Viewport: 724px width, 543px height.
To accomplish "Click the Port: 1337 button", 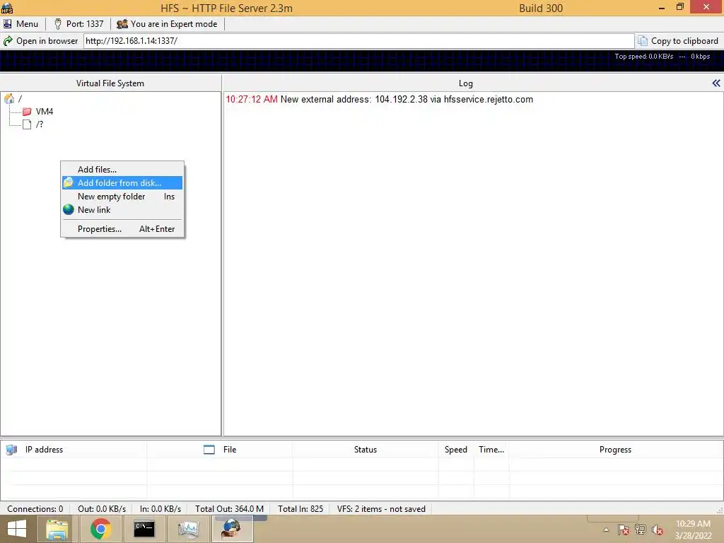I will 79,24.
